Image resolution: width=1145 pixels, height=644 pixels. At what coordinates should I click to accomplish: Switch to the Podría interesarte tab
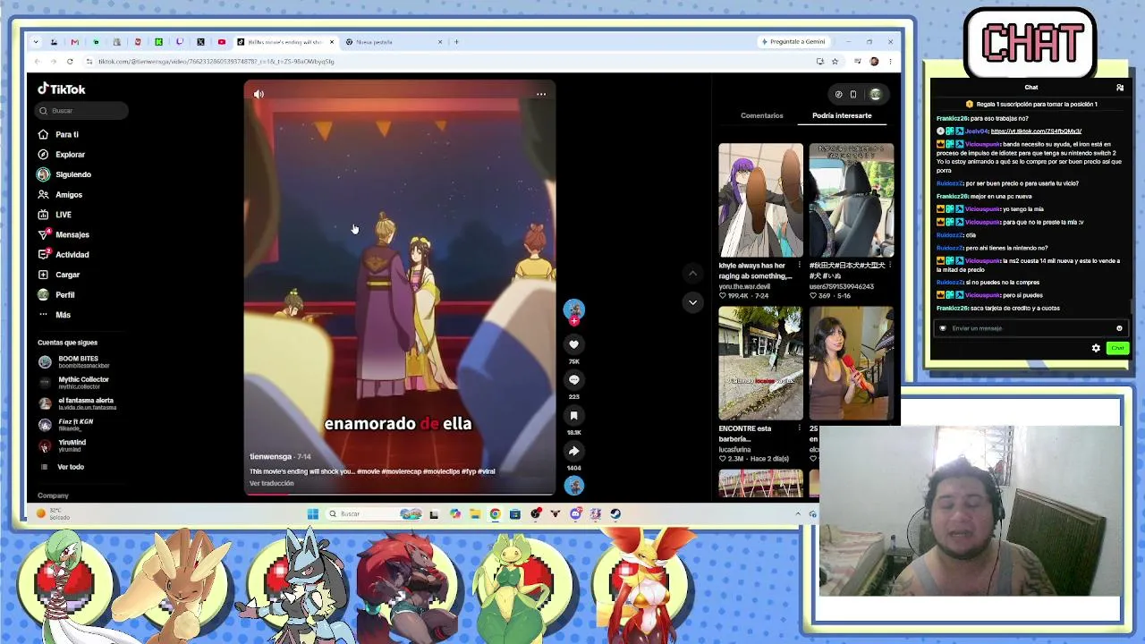pos(842,115)
